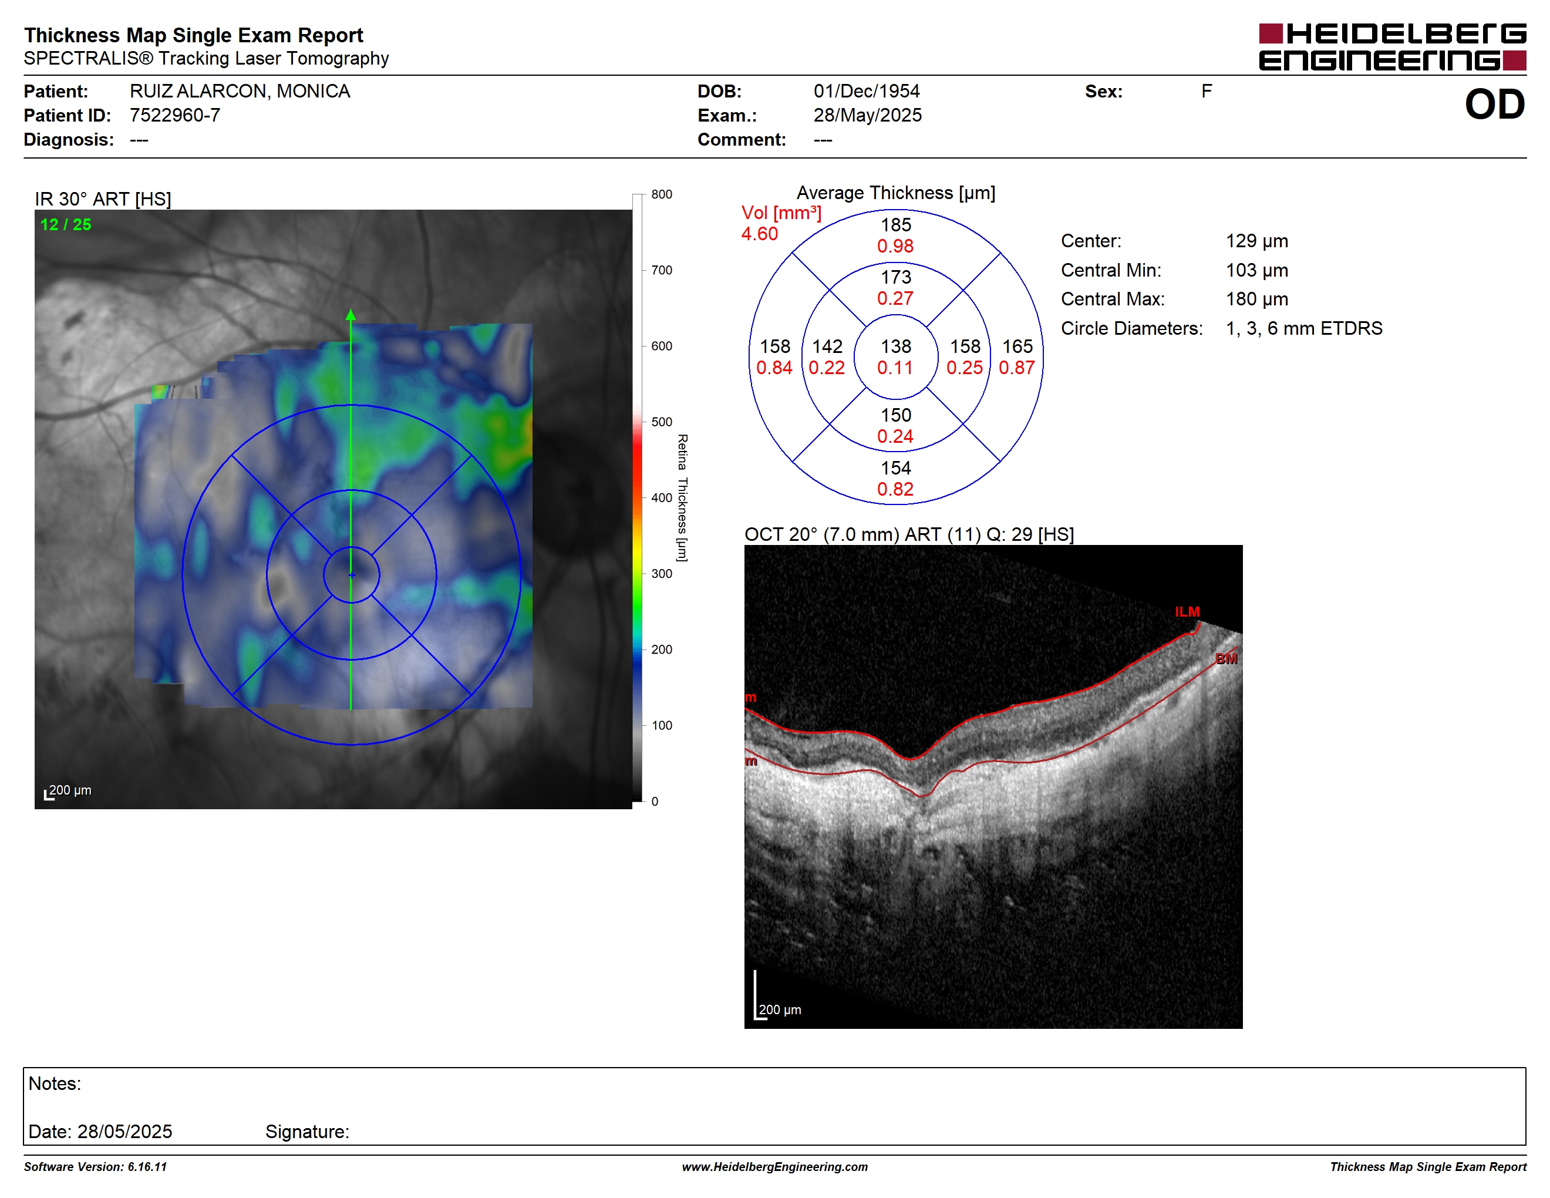Click the 300 tick on the thickness scale
1550x1198 pixels.
pyautogui.click(x=662, y=573)
